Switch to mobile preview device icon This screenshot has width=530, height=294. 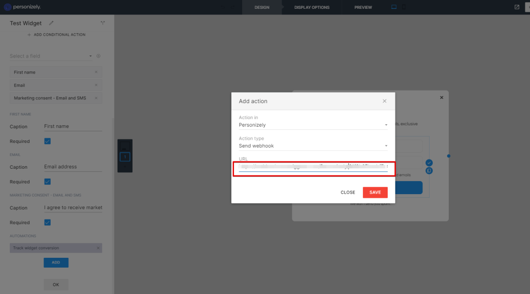(x=404, y=7)
